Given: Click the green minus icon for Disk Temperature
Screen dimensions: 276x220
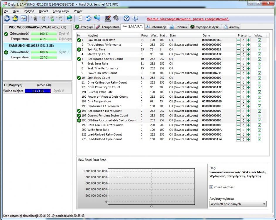Looking at the screenshot, I should point(238,101).
